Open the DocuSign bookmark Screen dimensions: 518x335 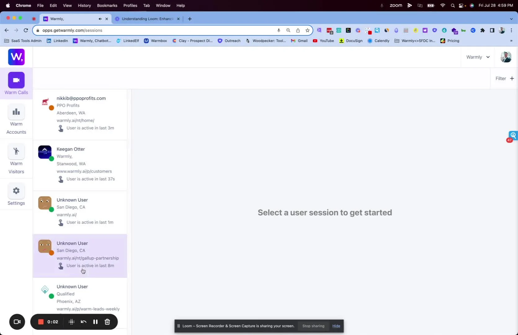(351, 41)
